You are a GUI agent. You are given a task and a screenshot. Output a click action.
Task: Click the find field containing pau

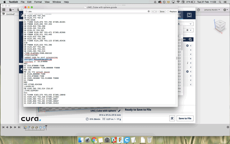(x=87, y=11)
